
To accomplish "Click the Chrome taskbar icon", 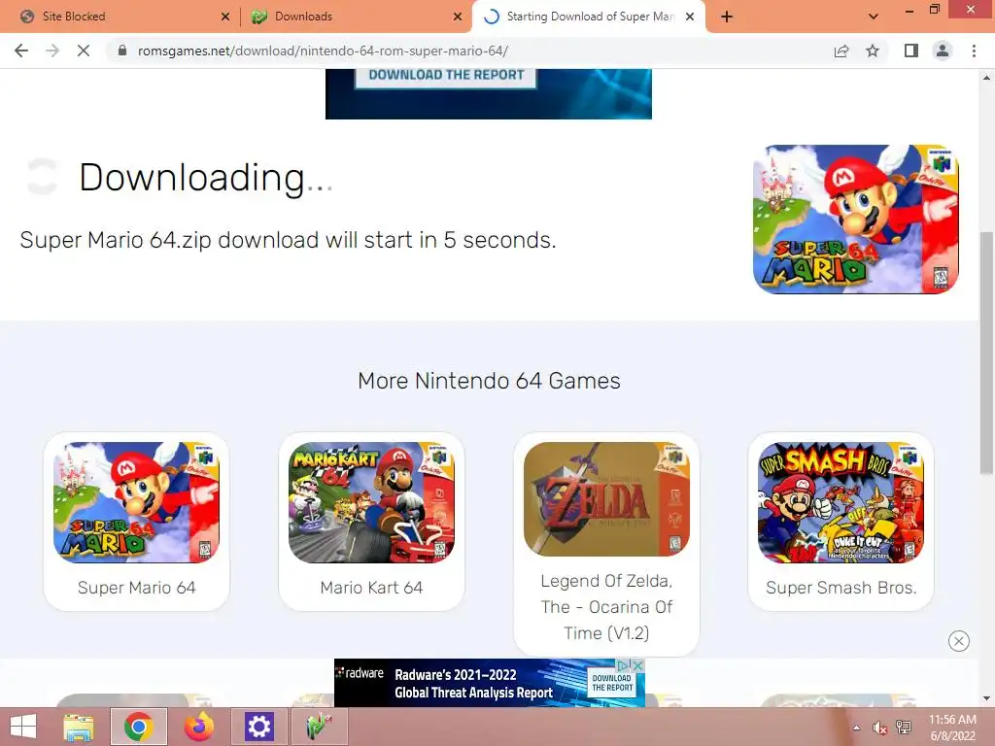I will (x=138, y=727).
